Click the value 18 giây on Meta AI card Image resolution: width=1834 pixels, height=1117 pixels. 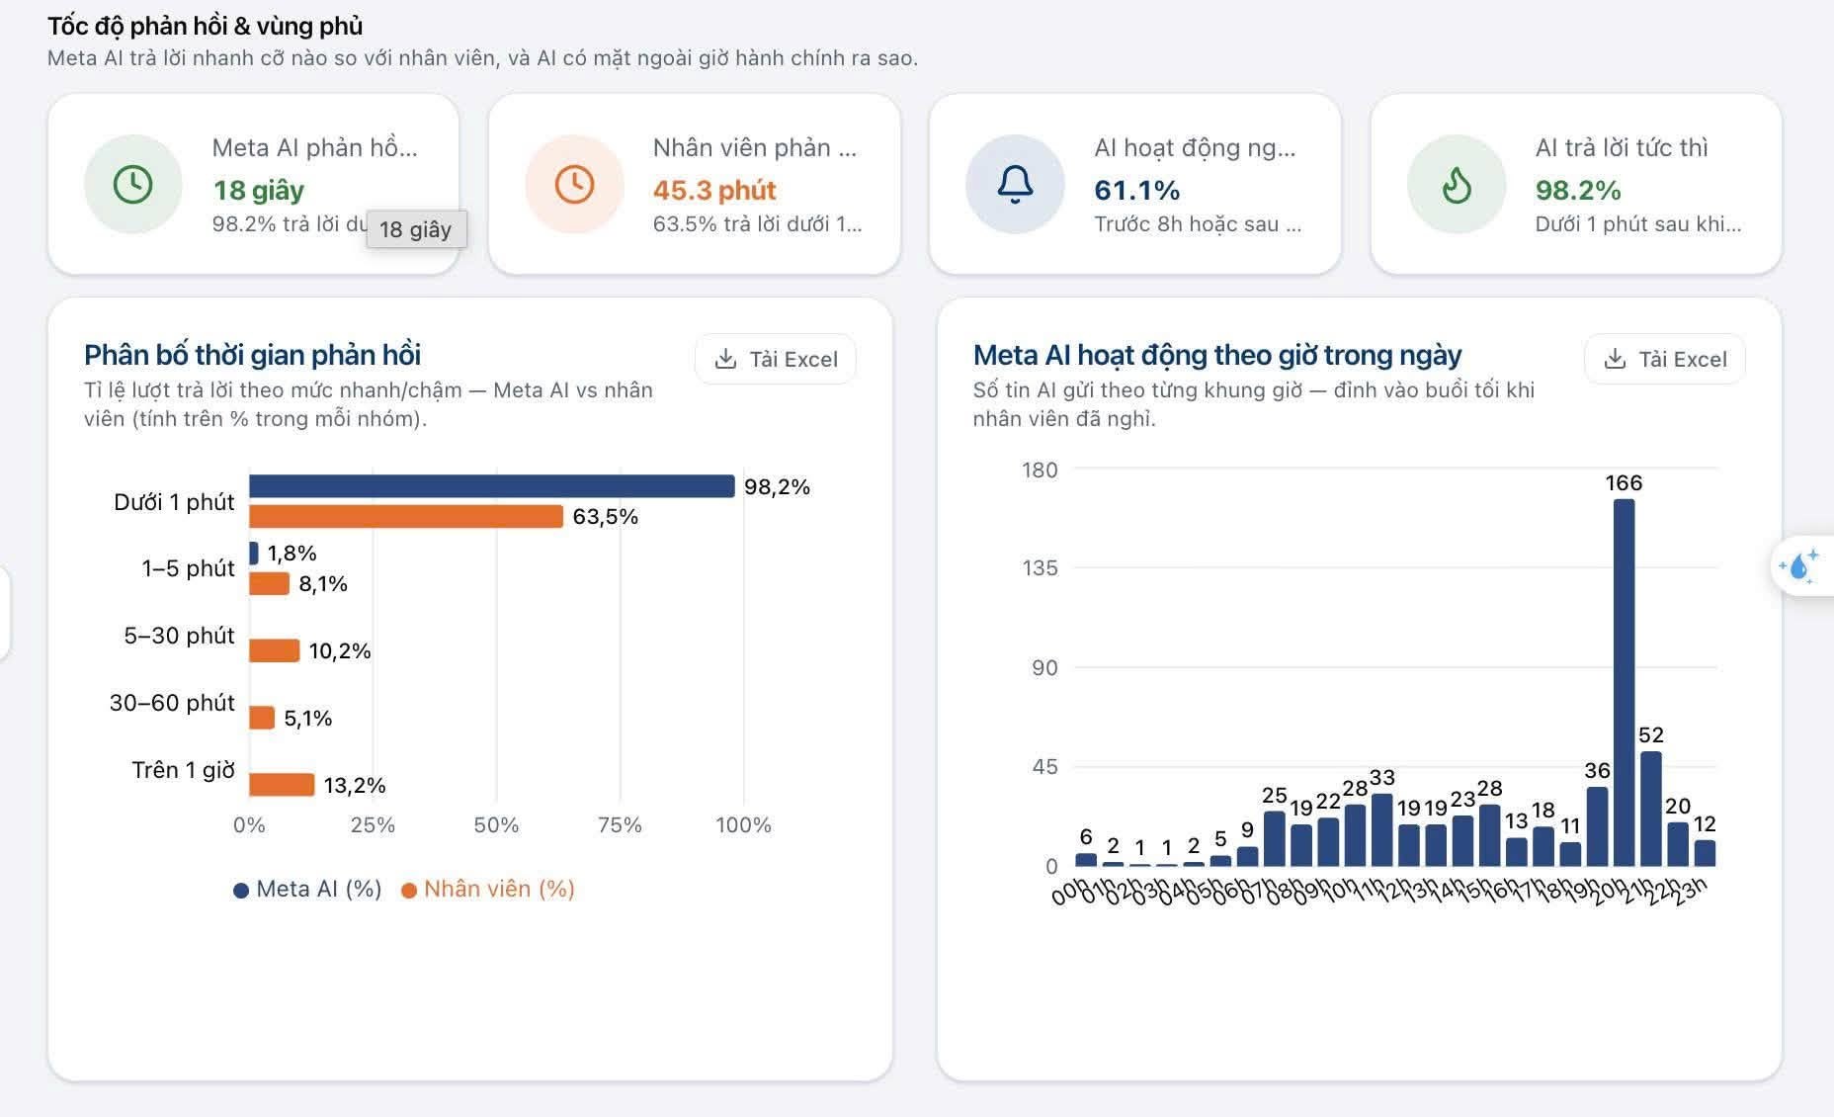pos(259,190)
